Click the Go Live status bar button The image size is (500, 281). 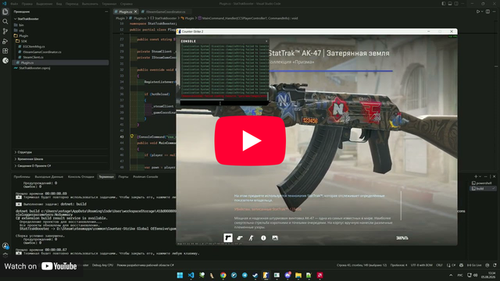tap(474, 265)
